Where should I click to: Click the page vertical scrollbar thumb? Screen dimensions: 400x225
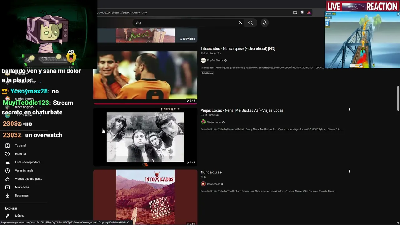(x=398, y=98)
